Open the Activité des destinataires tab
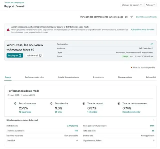This screenshot has height=149, width=160. tap(68, 77)
